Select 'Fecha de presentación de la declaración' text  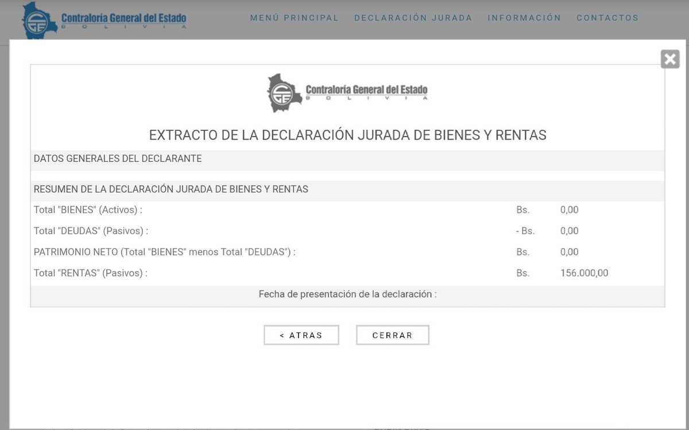[x=347, y=294]
